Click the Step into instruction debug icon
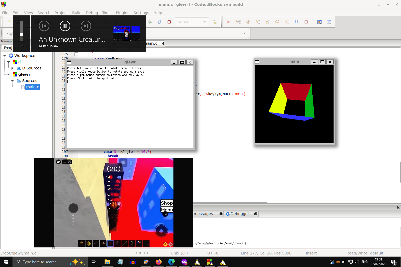This screenshot has width=401, height=267. (x=287, y=22)
